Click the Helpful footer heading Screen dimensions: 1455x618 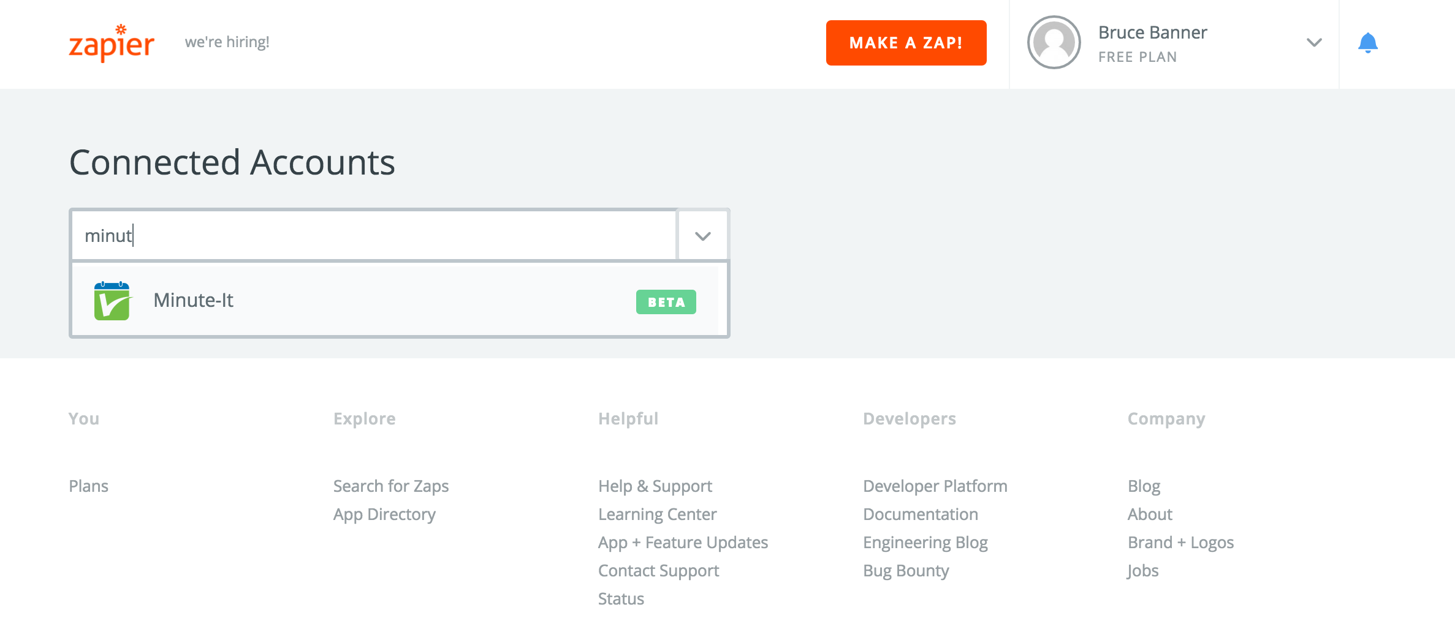point(628,419)
